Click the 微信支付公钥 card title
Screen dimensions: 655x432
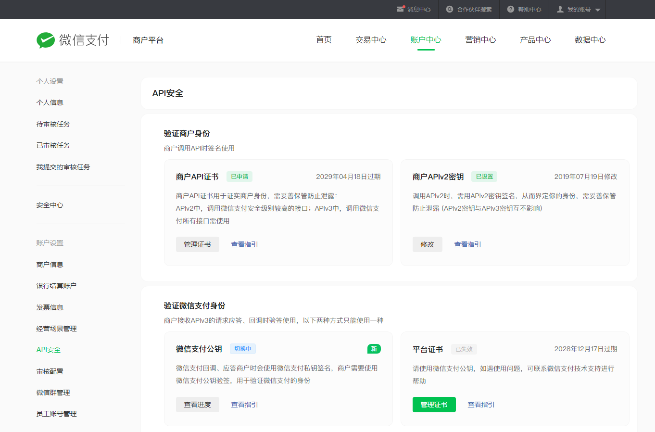tap(199, 349)
